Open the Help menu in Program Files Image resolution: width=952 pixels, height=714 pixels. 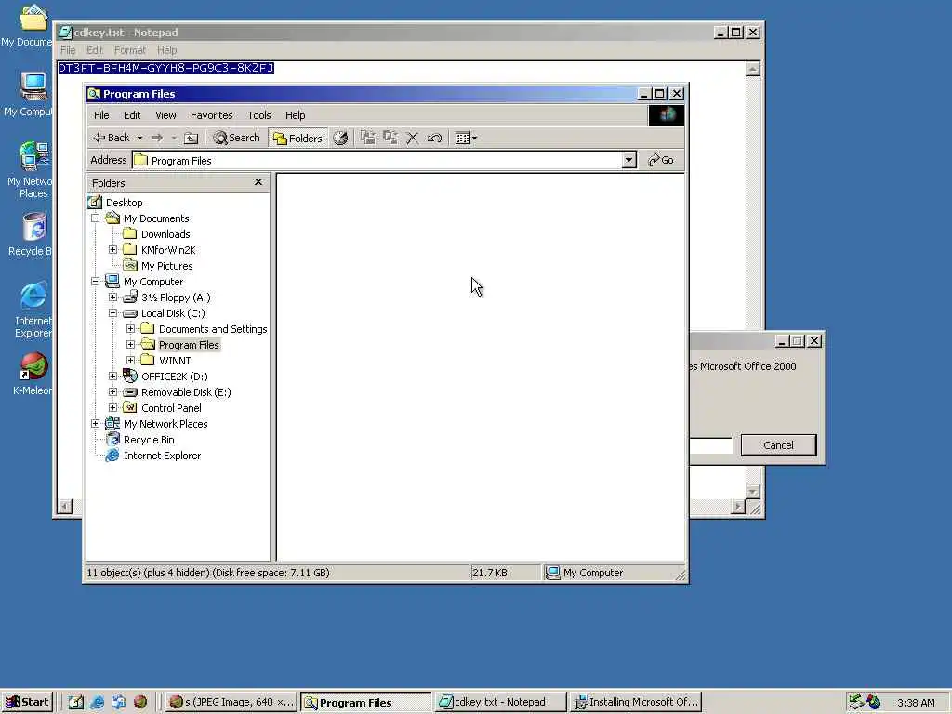(295, 115)
